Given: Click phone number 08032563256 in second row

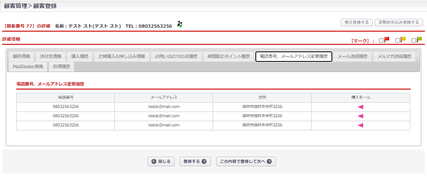Looking at the screenshot, I should tap(66, 116).
